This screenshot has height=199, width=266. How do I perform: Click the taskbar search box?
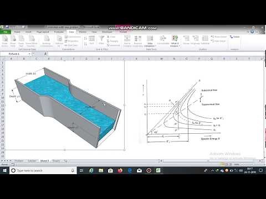pyautogui.click(x=43, y=170)
